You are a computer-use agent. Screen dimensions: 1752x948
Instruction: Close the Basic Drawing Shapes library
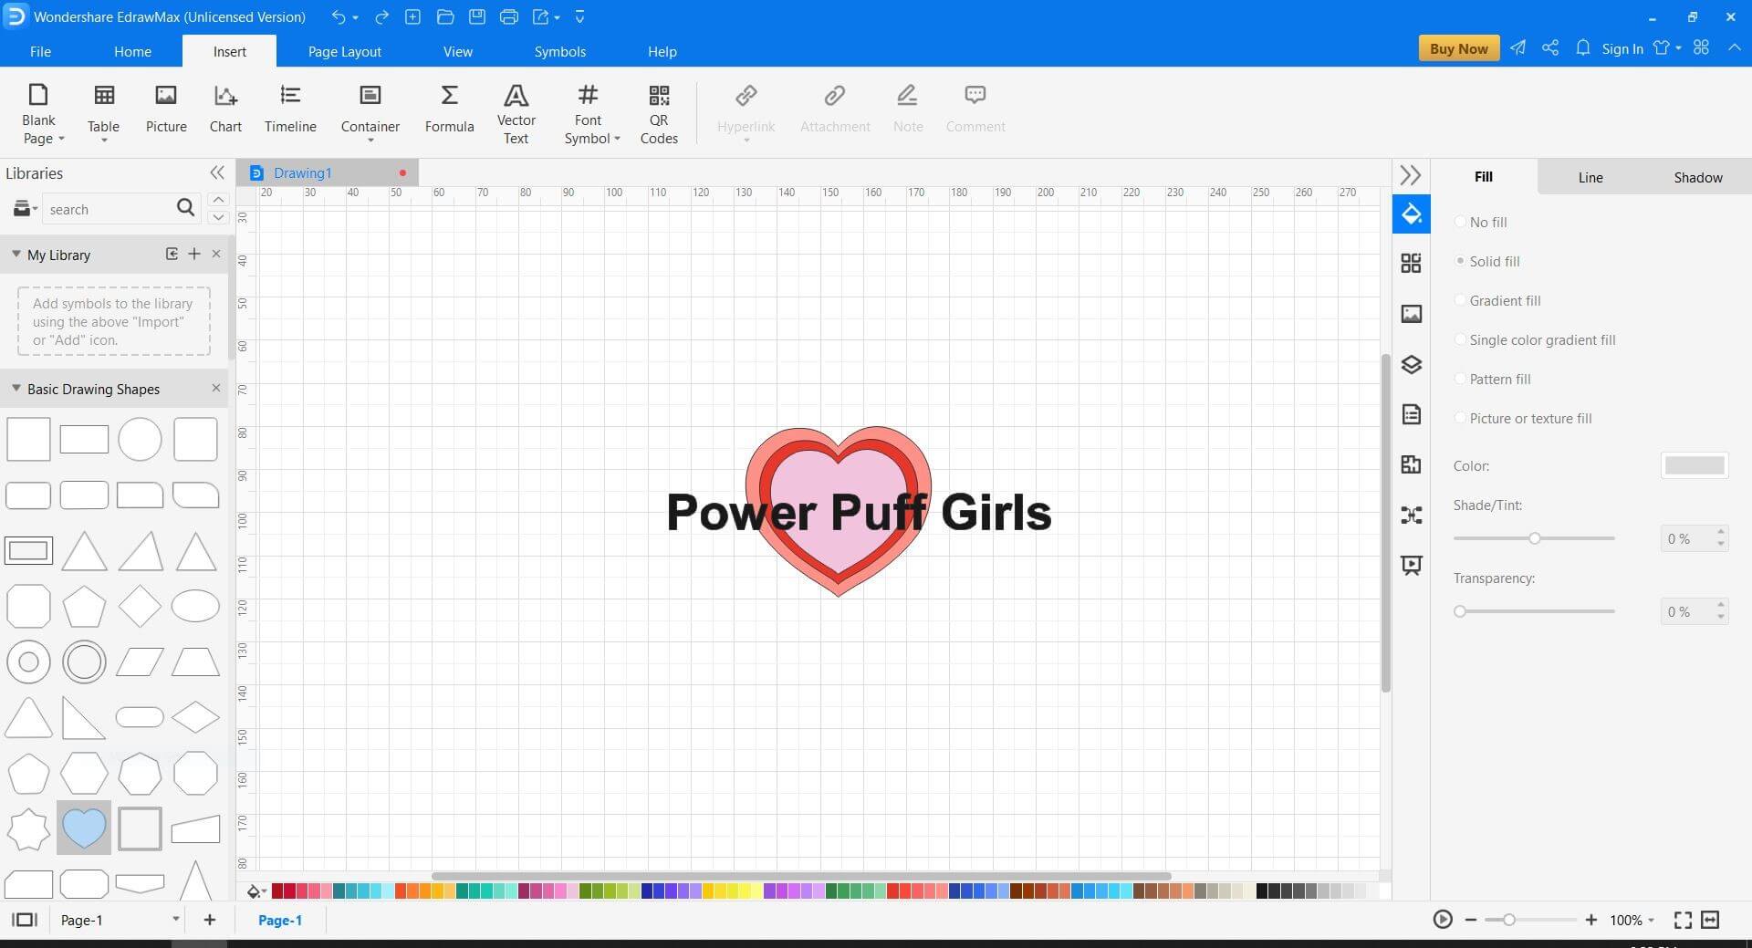[x=216, y=388]
